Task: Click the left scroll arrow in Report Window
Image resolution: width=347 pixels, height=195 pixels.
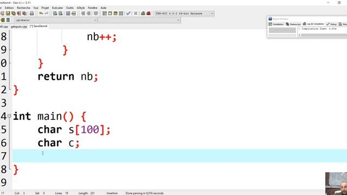Action: (x=300, y=35)
